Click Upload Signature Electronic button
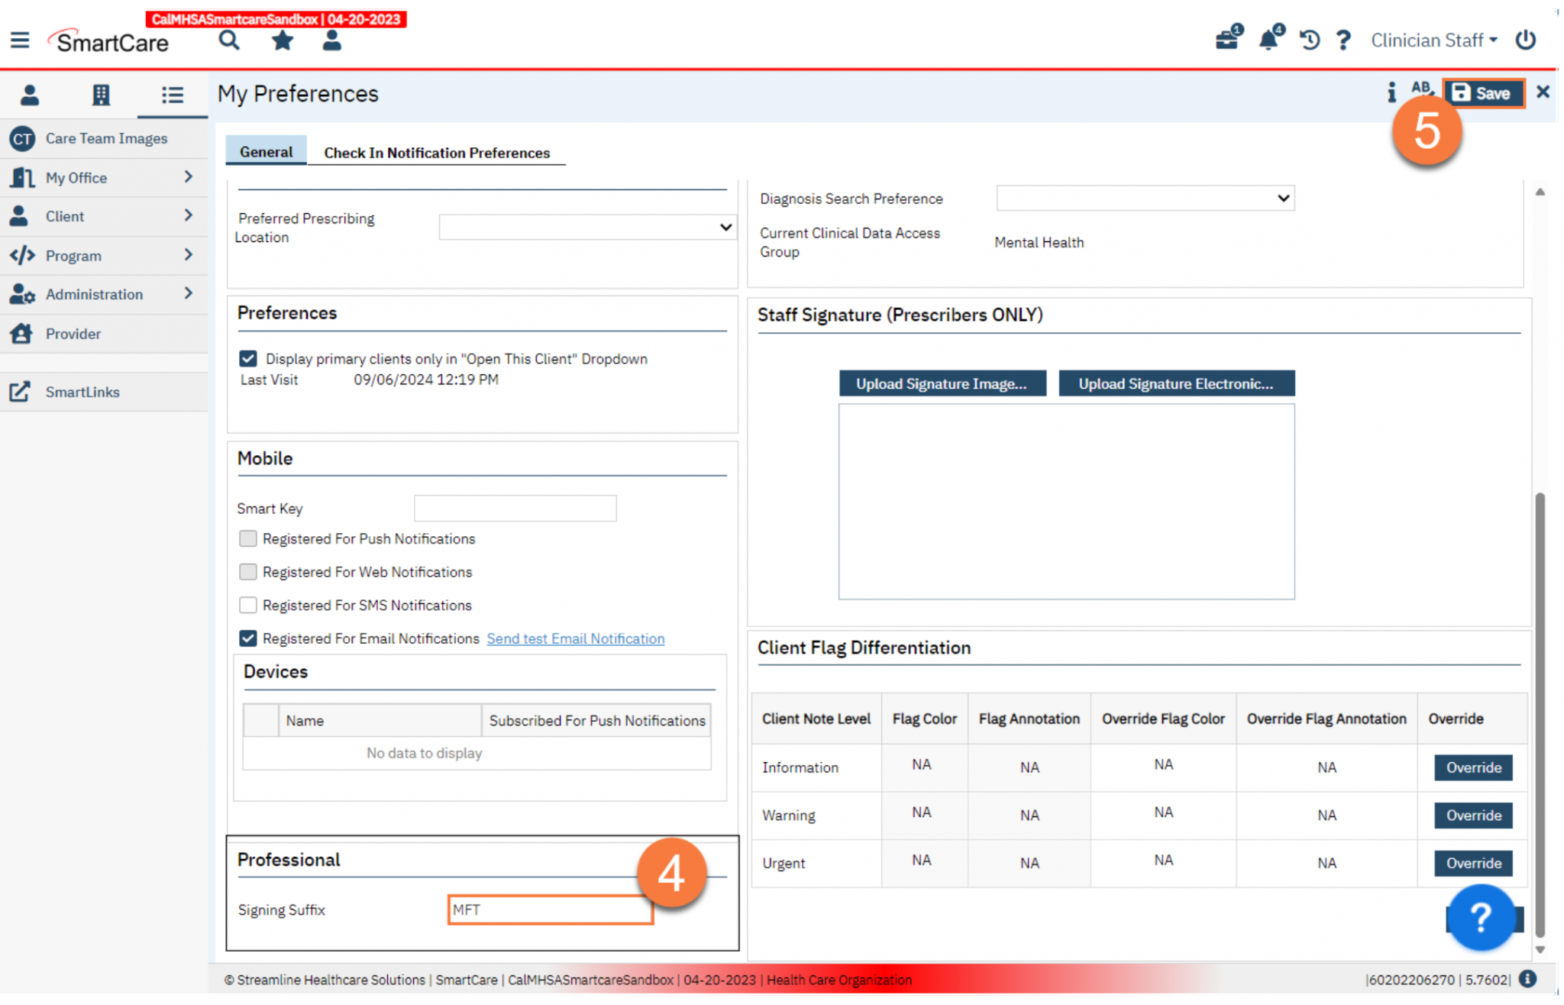This screenshot has height=1005, width=1564. click(1176, 383)
